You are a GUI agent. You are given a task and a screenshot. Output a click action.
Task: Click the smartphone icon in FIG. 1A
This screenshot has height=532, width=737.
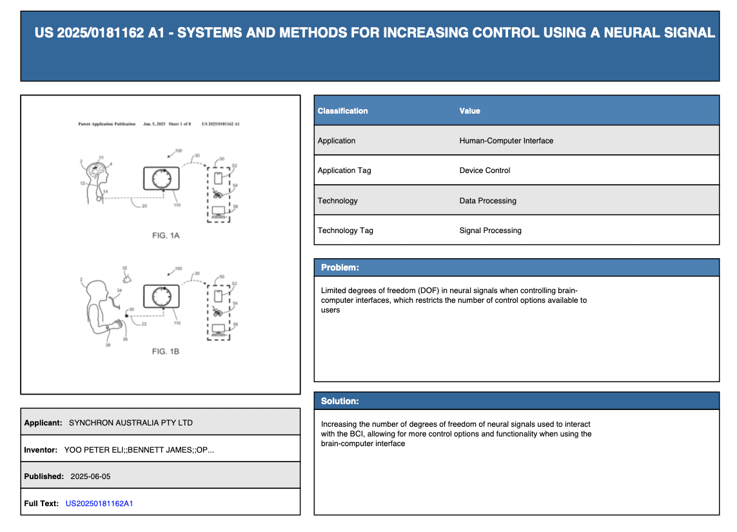point(218,178)
